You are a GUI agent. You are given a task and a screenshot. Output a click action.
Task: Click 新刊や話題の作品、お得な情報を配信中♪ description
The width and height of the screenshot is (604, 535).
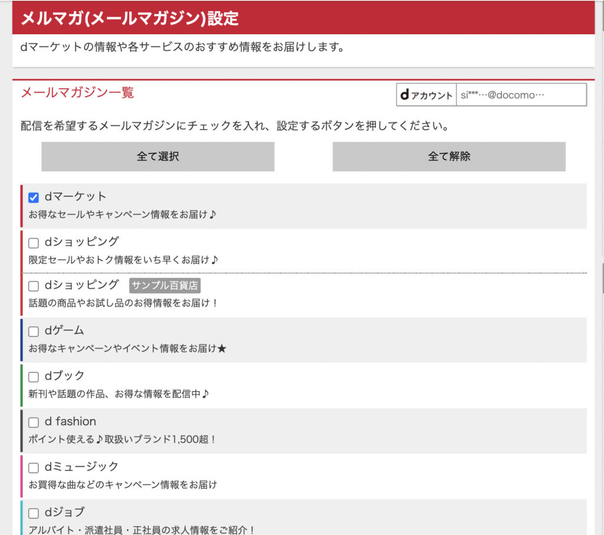(119, 394)
